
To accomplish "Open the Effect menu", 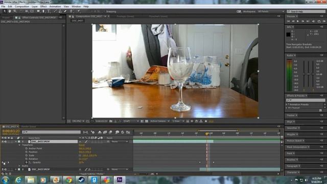I will click(43, 7).
